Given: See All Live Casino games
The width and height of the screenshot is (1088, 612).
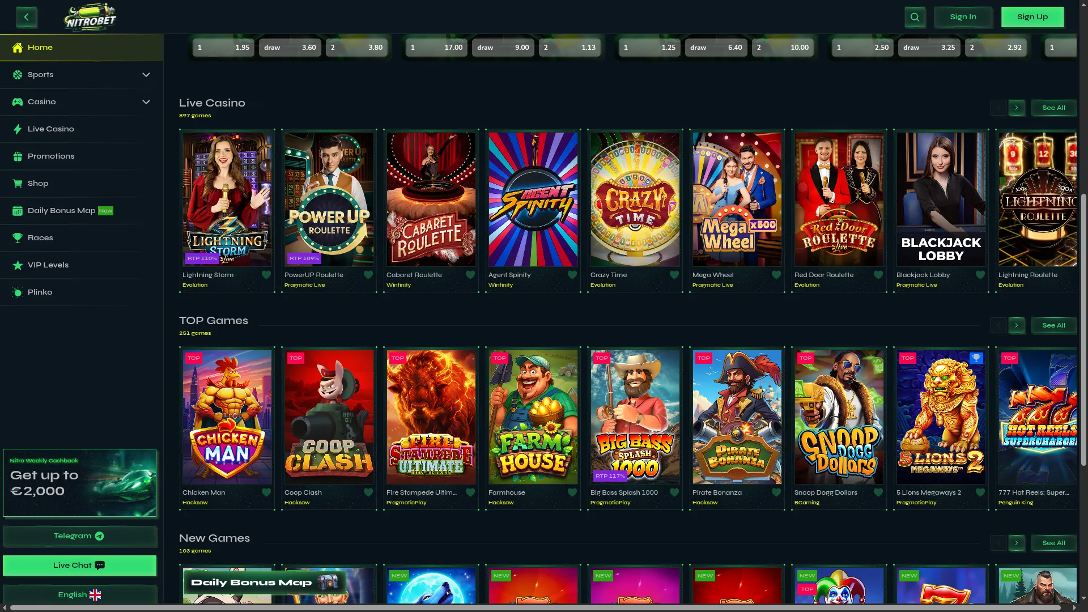Looking at the screenshot, I should tap(1053, 108).
